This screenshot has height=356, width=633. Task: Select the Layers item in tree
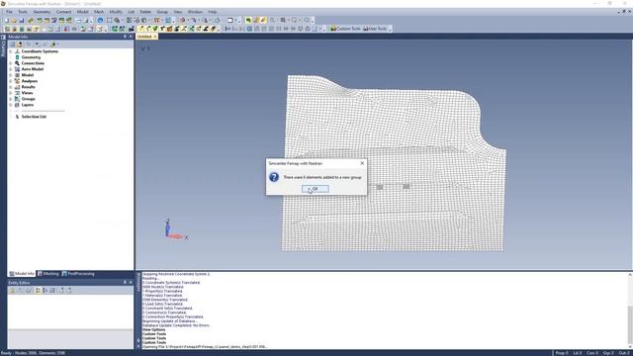[28, 105]
